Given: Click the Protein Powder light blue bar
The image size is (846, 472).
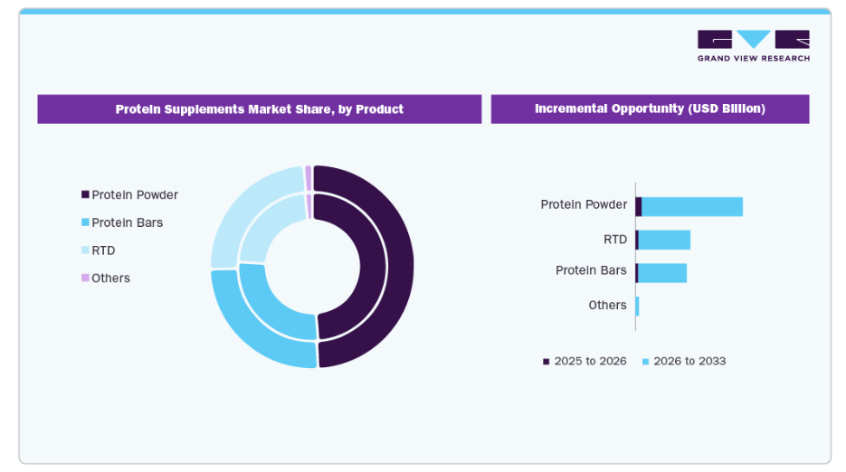Looking at the screenshot, I should (x=691, y=206).
